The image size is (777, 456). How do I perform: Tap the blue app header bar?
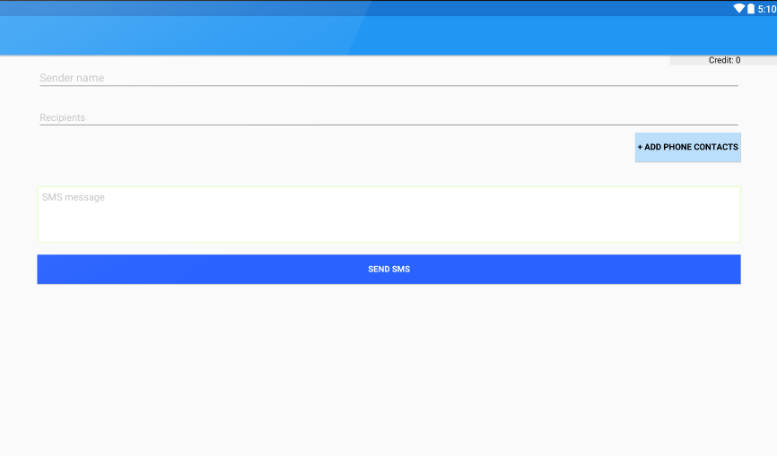coord(388,36)
